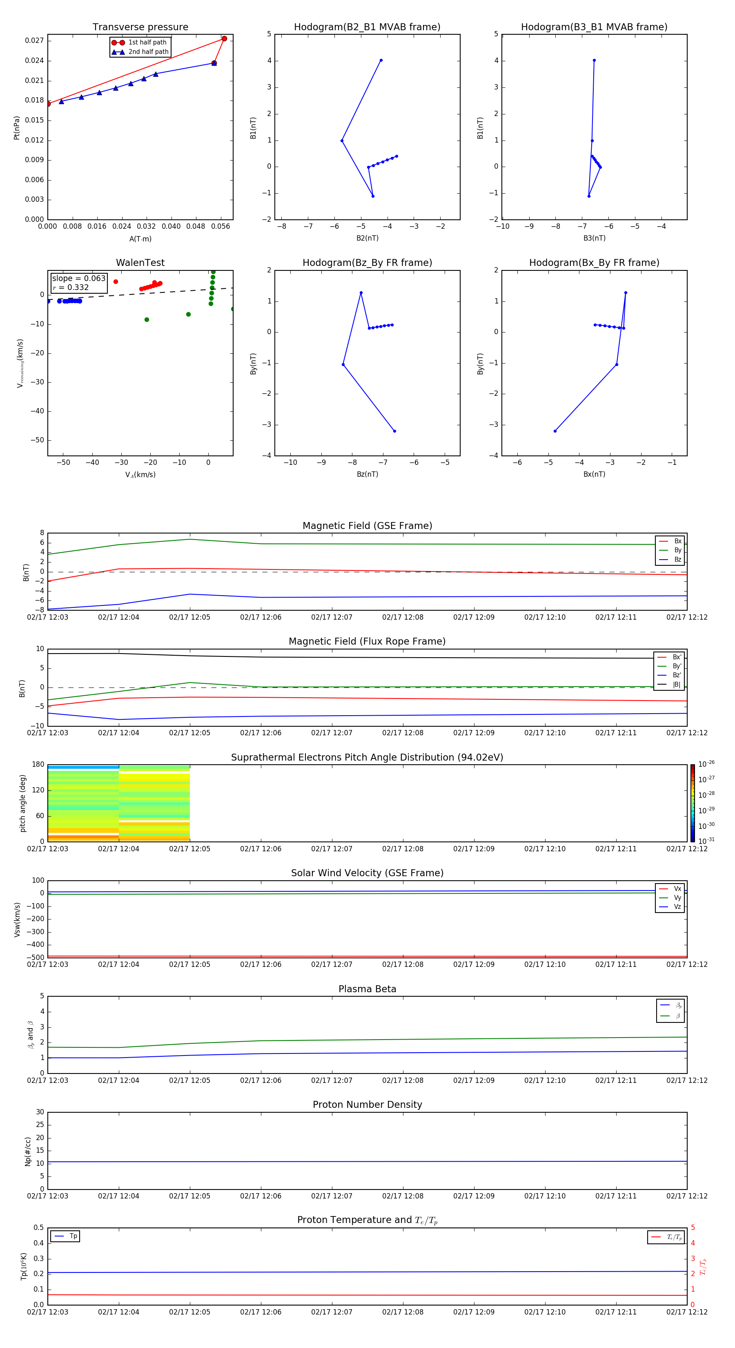Click the lowest data point in Bz_By hodogram
The image size is (735, 1348).
(394, 431)
